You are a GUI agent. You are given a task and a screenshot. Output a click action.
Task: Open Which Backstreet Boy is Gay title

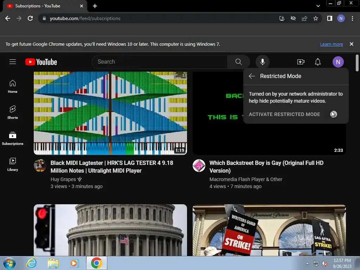(x=266, y=167)
